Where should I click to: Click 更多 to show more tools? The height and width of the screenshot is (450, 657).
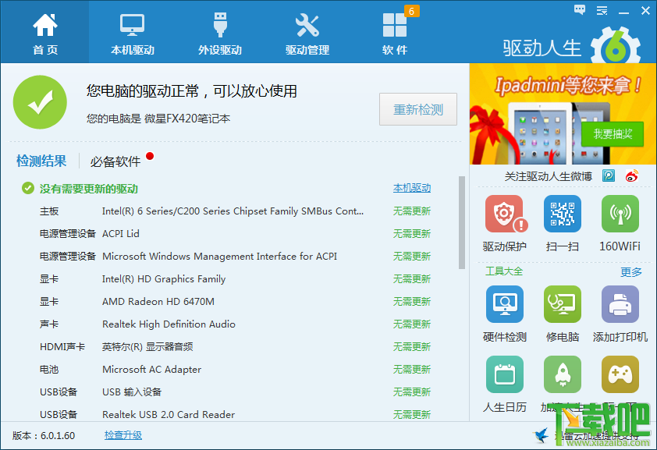click(x=631, y=272)
